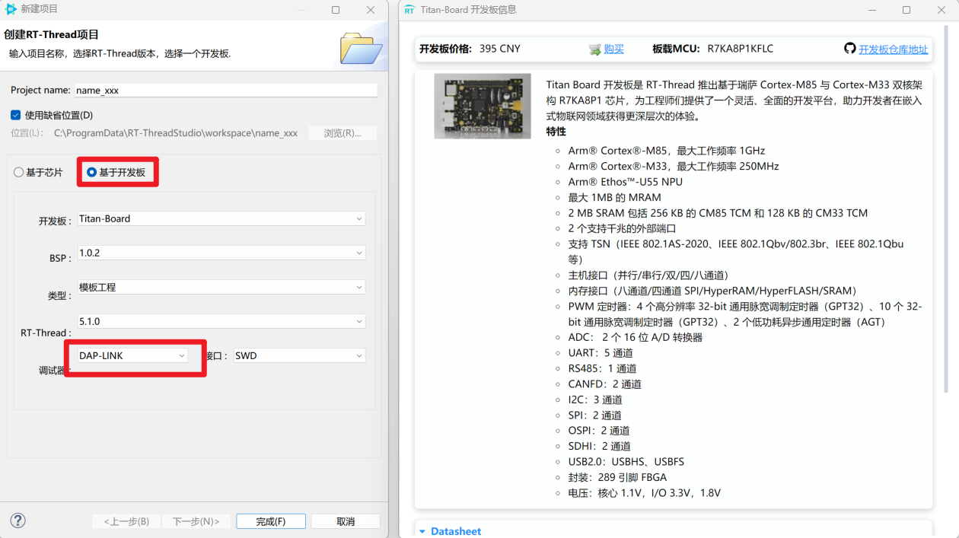Click the ADC 16 位 A/D 转换器 line
Screen dimensions: 959x538
(x=636, y=337)
